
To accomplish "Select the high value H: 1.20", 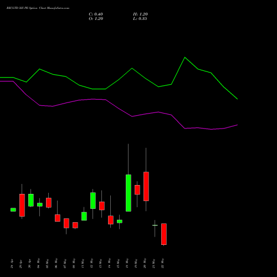I will (x=140, y=14).
